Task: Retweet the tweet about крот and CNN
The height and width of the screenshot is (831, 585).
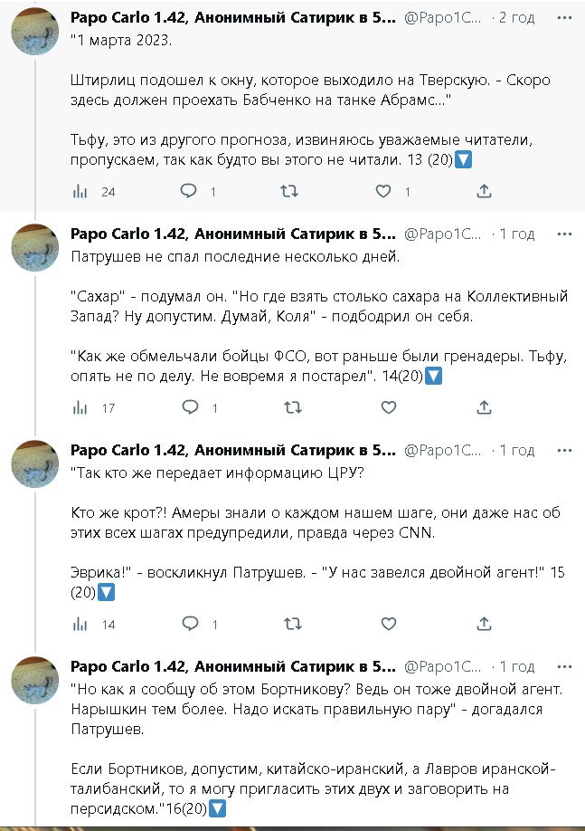Action: tap(289, 624)
